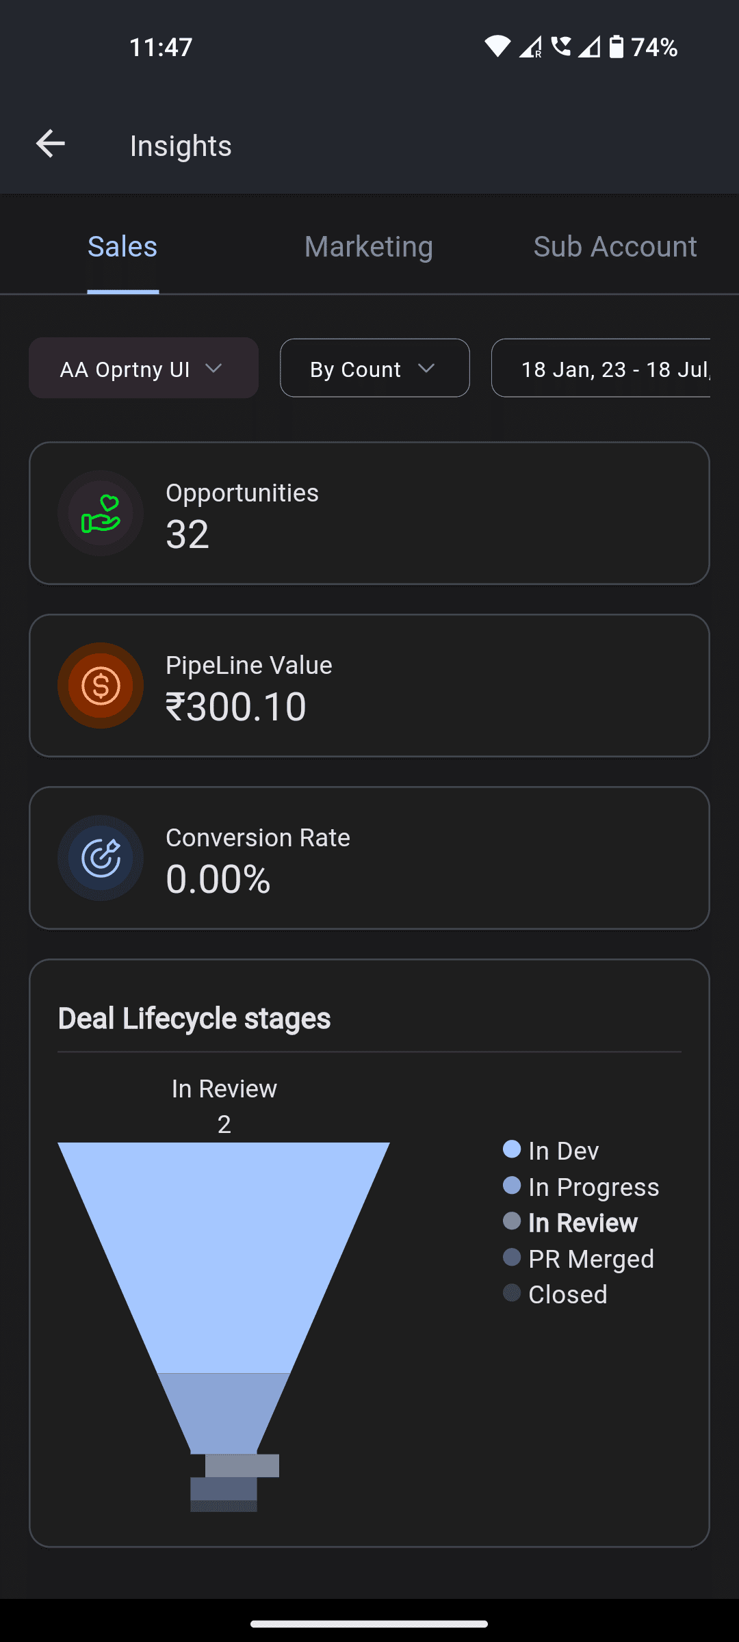Toggle the PR Merged legend entry
The image size is (739, 1642).
pyautogui.click(x=578, y=1259)
